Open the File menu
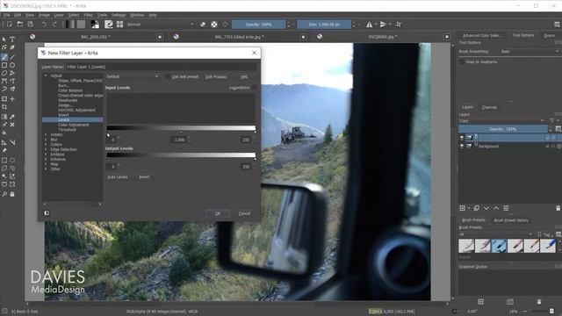562x316 pixels. (x=7, y=15)
